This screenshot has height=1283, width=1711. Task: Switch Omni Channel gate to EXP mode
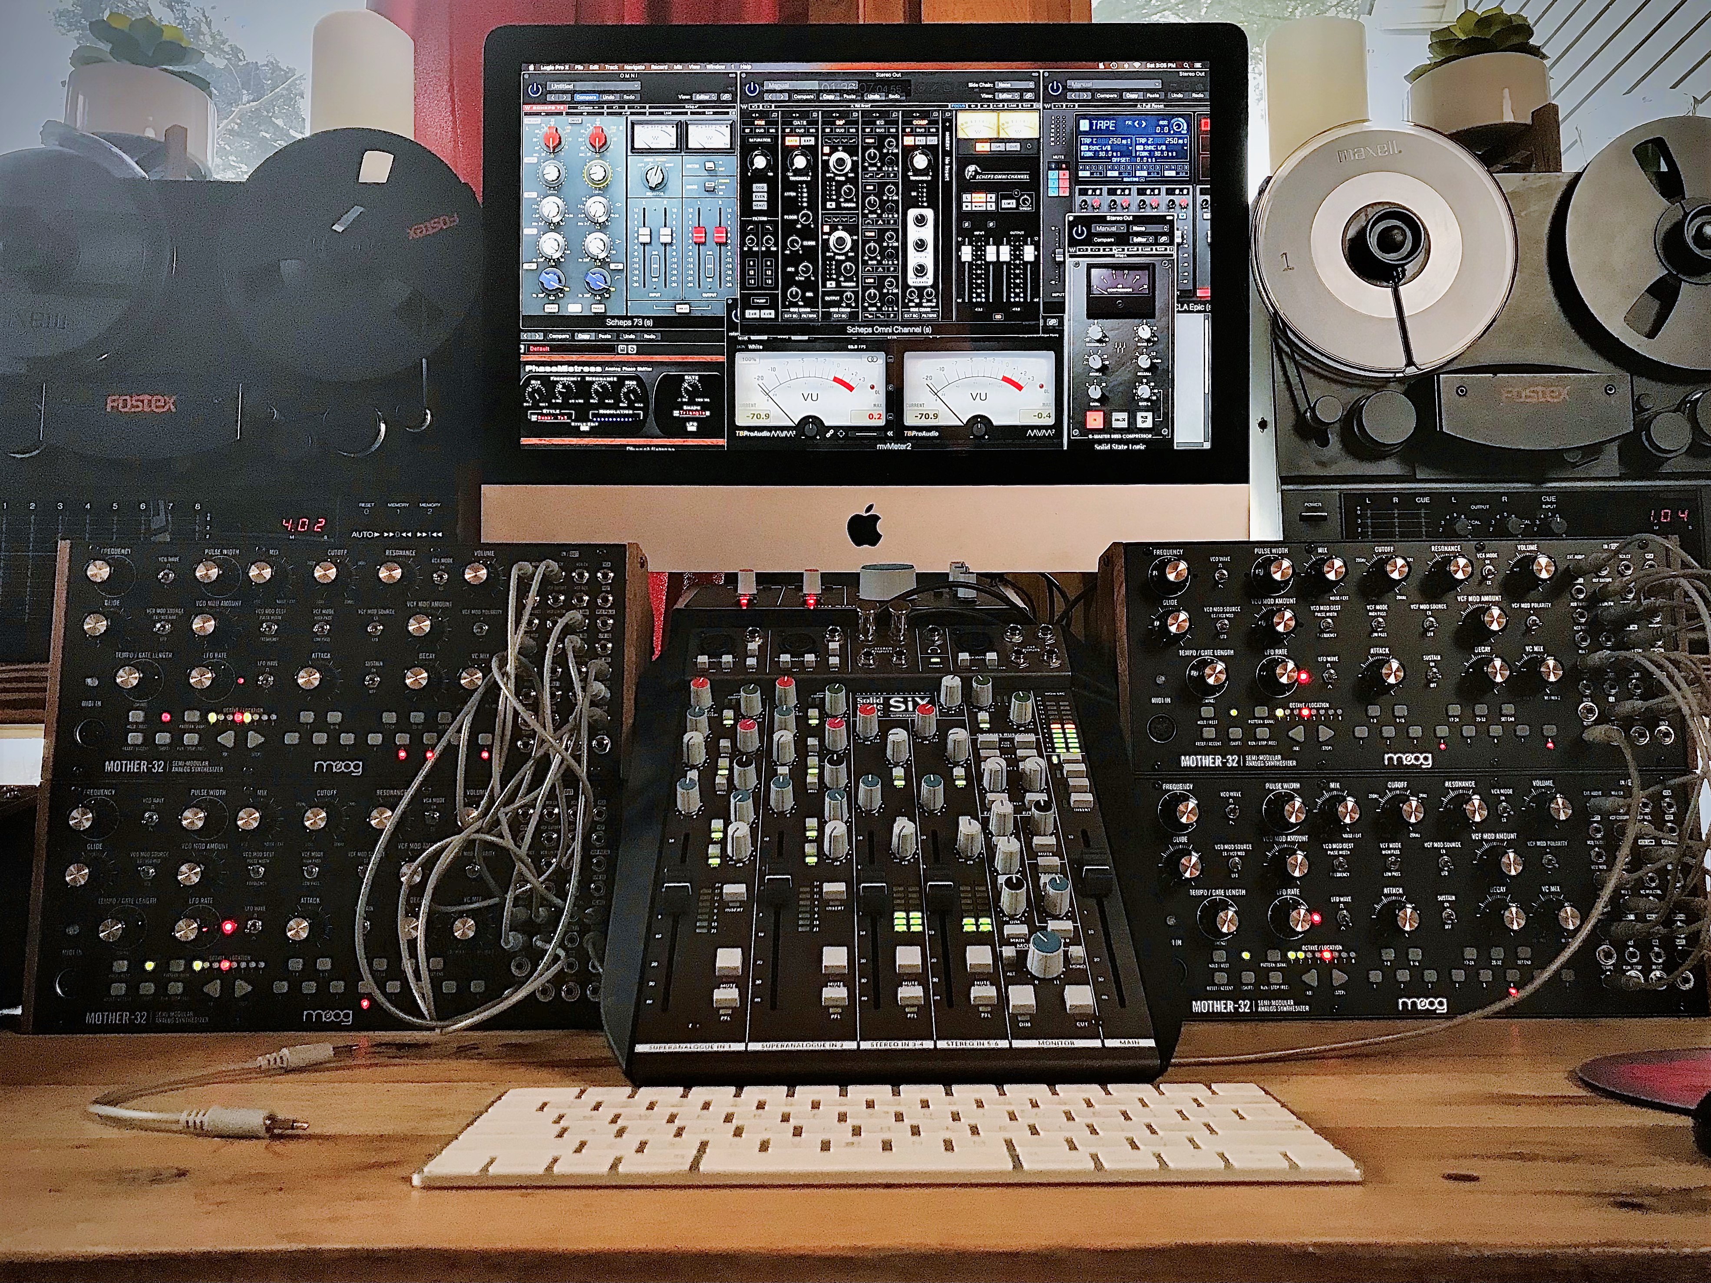pyautogui.click(x=808, y=141)
